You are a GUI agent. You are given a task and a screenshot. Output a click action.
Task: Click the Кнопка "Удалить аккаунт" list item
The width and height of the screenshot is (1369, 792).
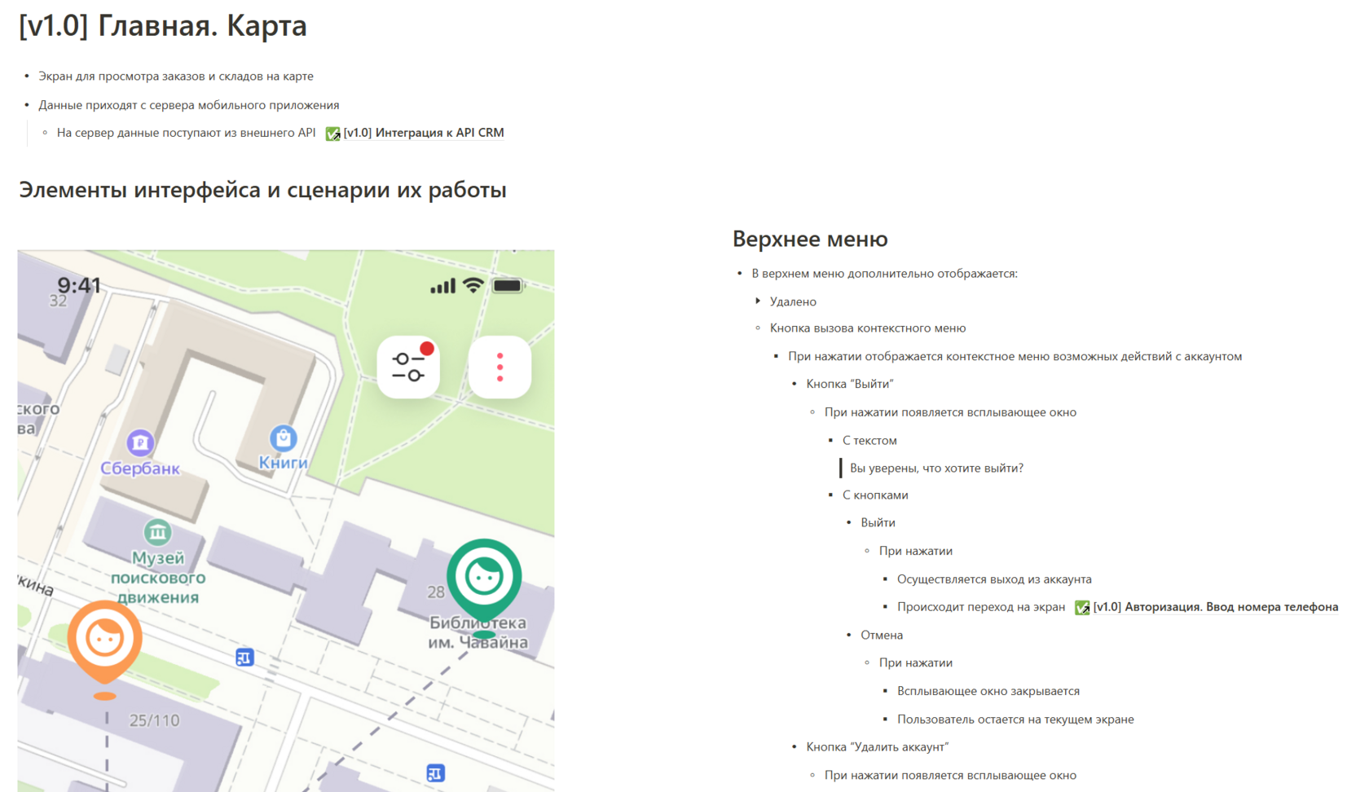coord(878,747)
